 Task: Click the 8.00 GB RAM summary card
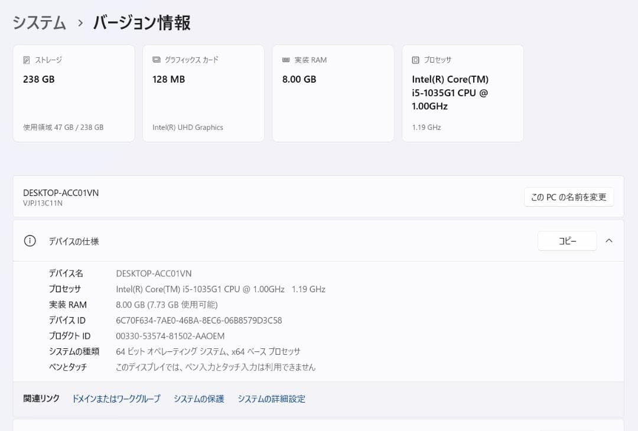click(x=333, y=93)
